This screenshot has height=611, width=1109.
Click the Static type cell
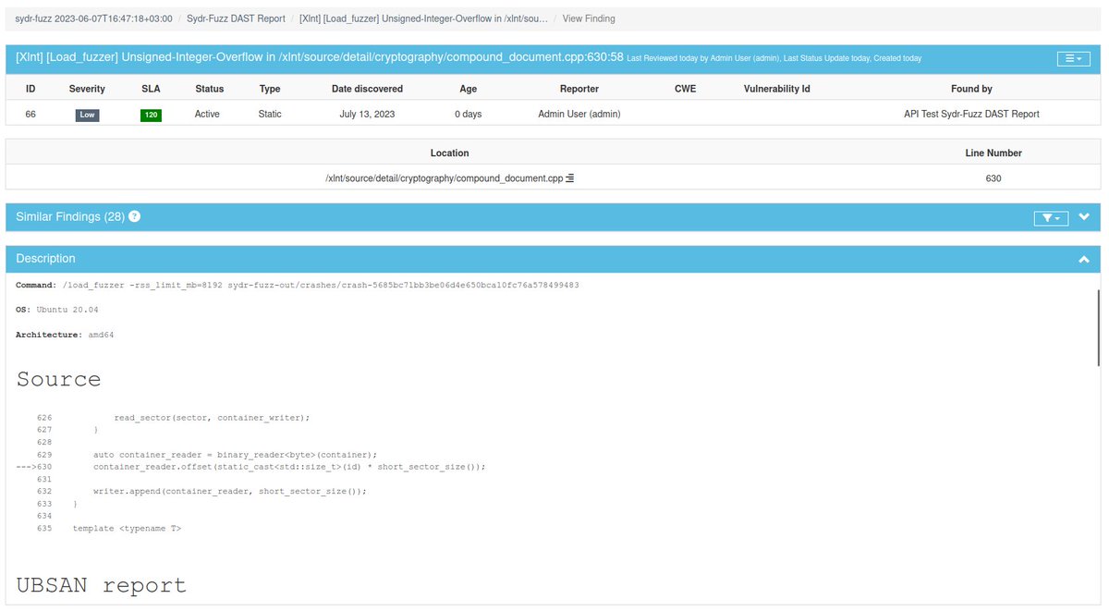270,114
